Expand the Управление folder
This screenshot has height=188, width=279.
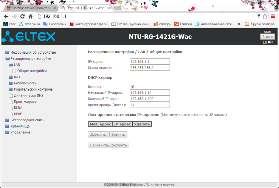18,132
